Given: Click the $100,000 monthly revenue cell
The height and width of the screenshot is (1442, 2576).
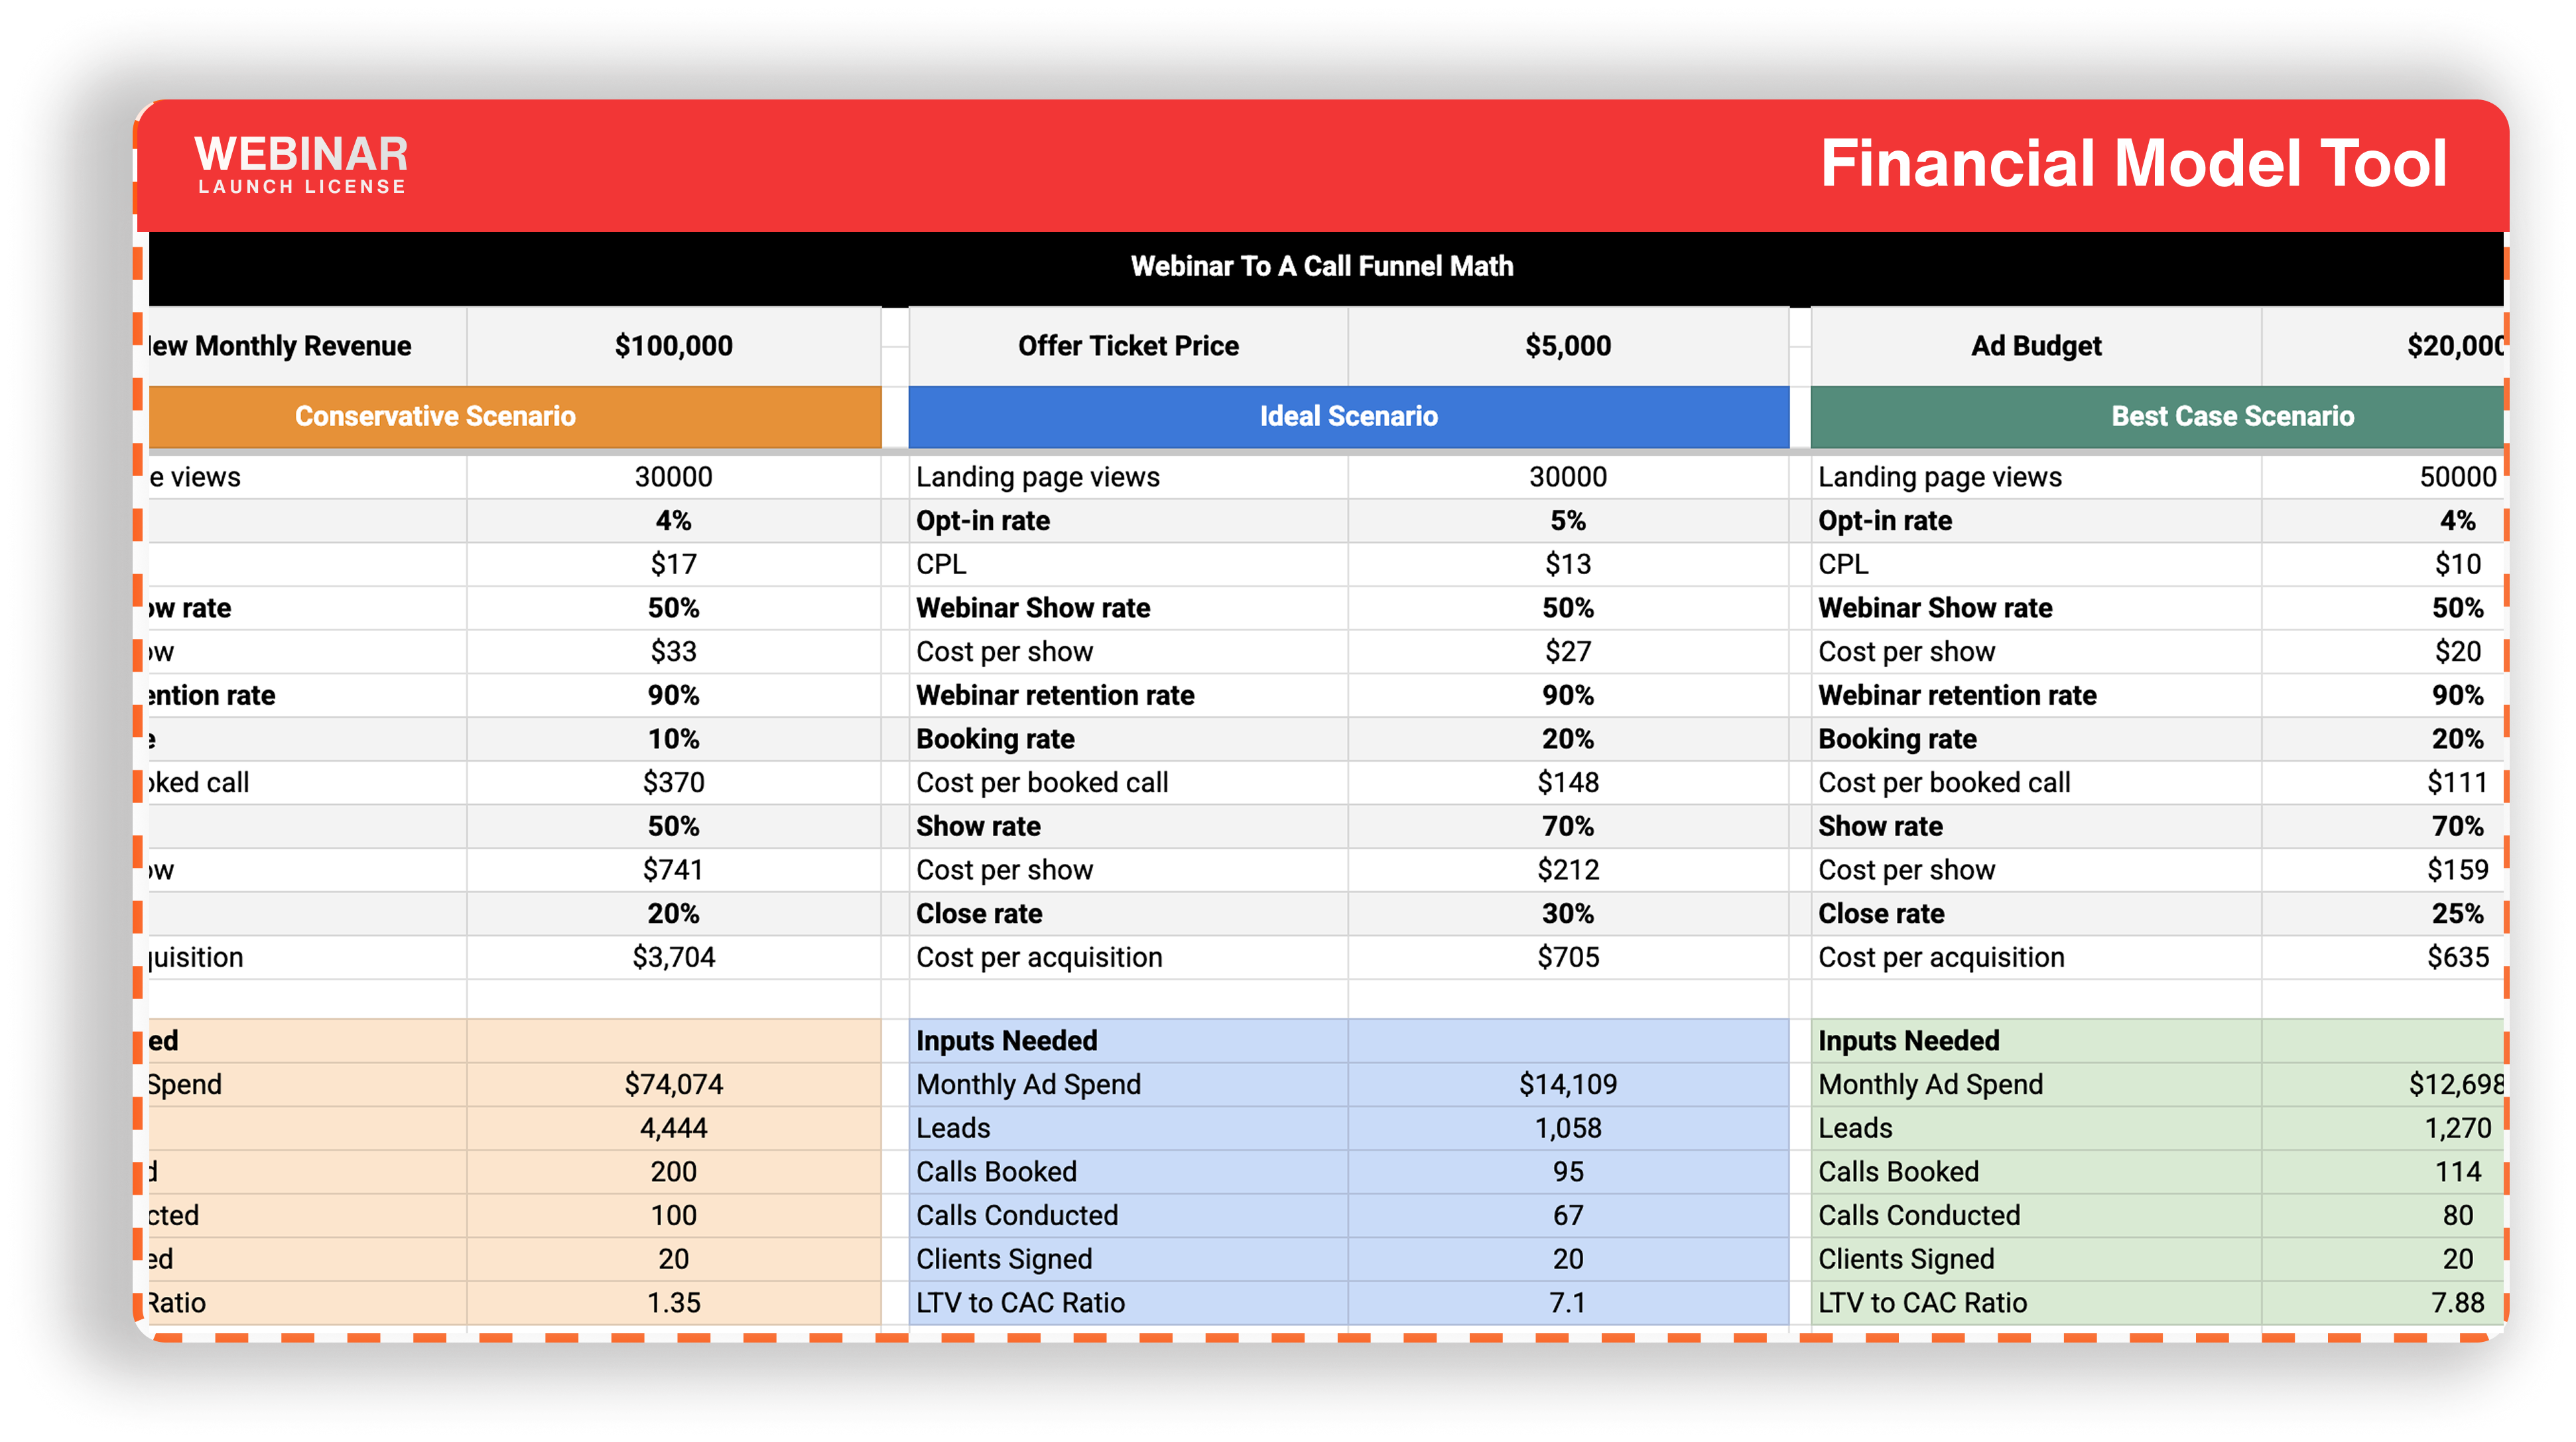Looking at the screenshot, I should point(673,346).
